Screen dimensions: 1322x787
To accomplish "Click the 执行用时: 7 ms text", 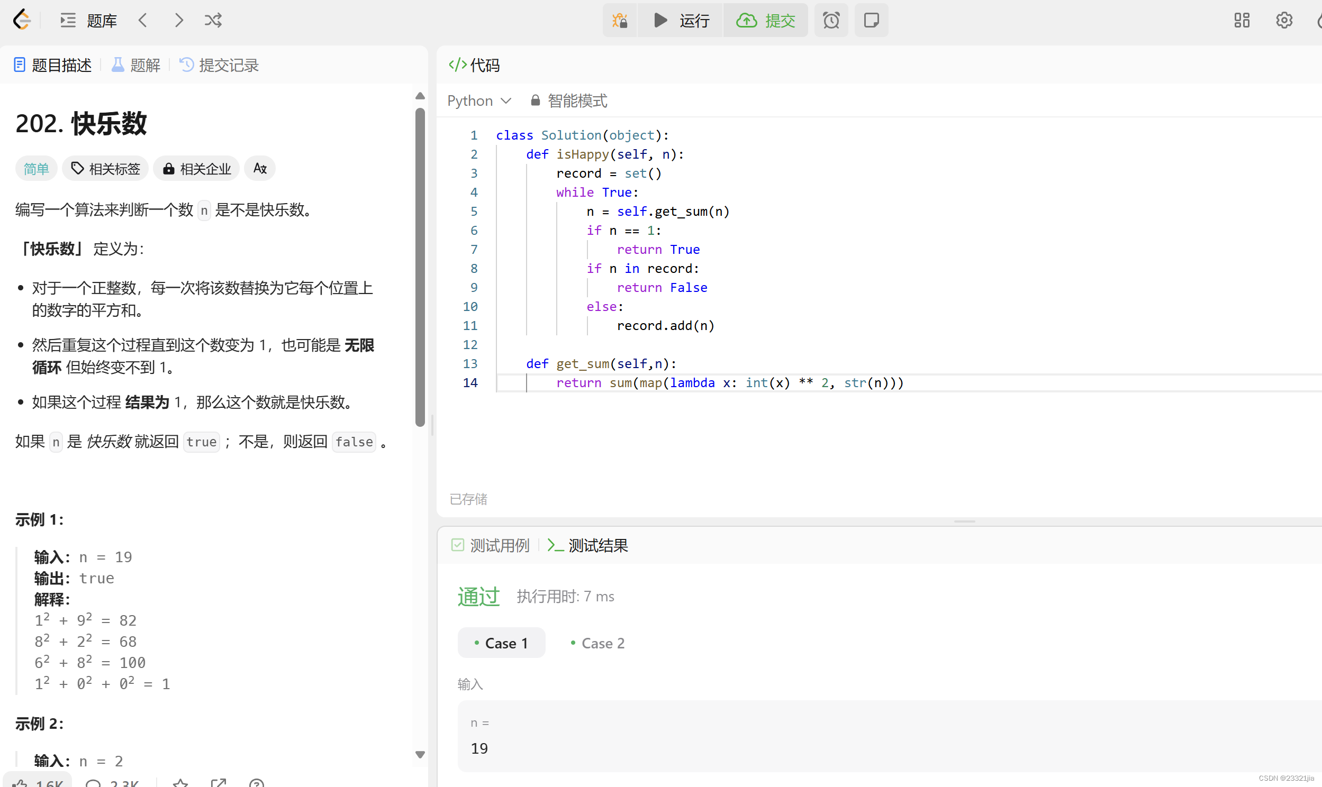I will pos(566,596).
